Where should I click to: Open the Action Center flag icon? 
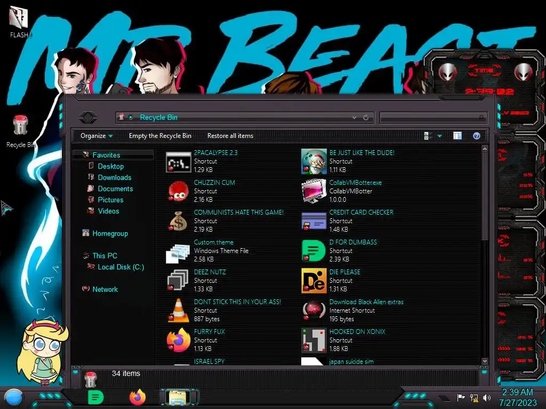[461, 397]
